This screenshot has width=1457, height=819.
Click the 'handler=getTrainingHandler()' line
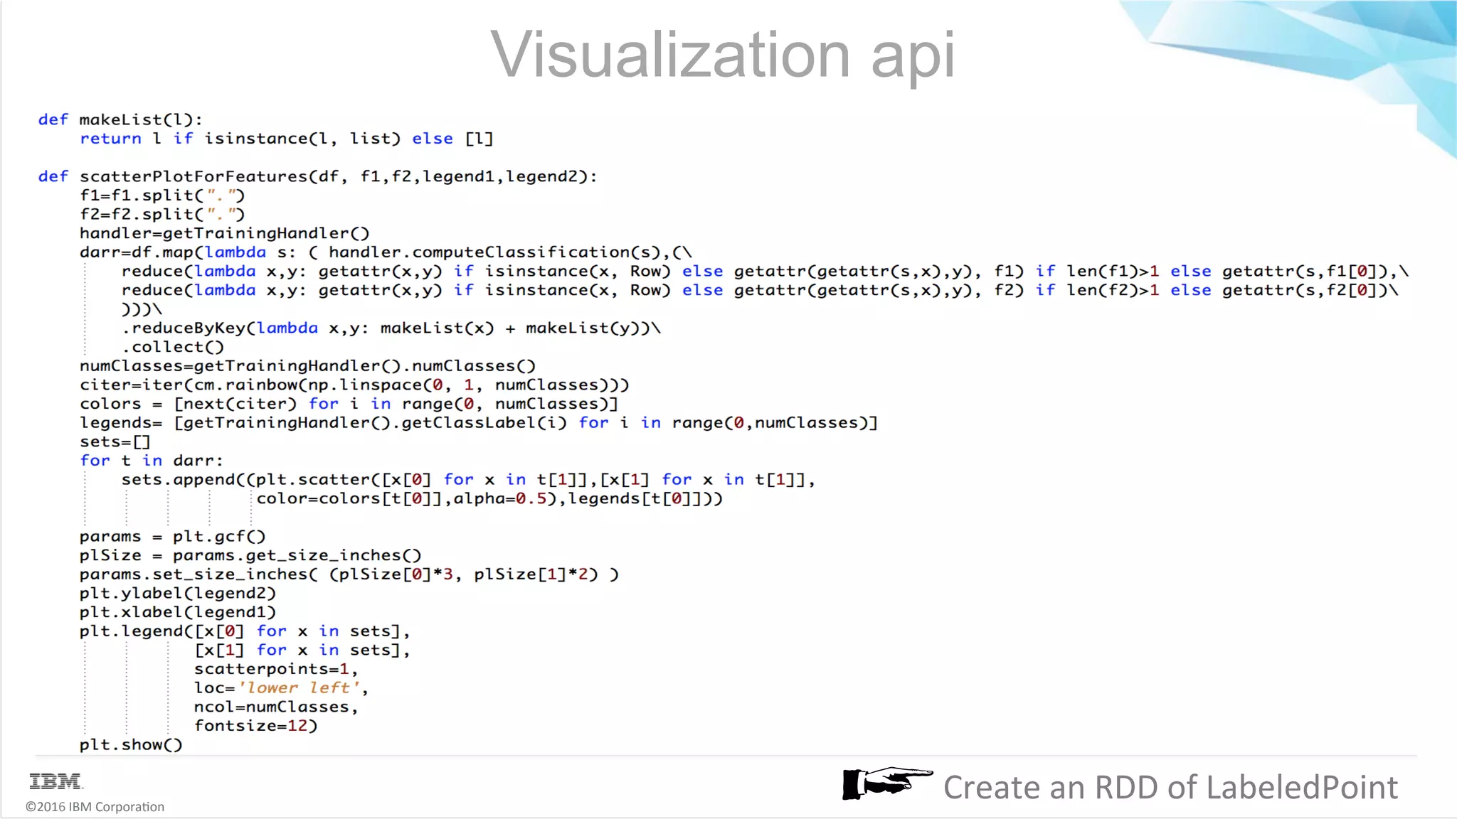(x=225, y=233)
